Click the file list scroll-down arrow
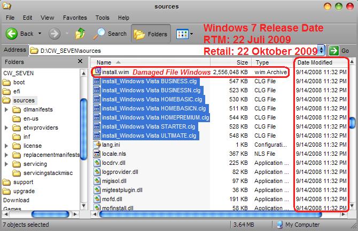Screen dimensions: 358x231 coord(352,206)
